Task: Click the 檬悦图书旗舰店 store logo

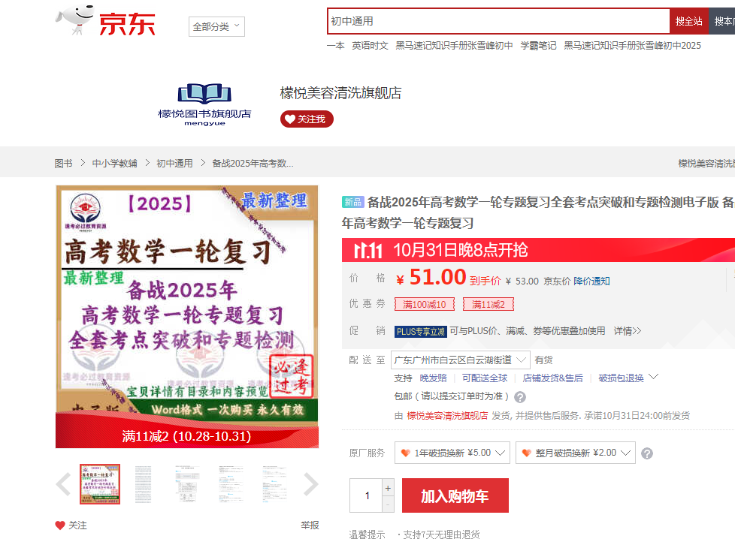Action: coord(204,104)
